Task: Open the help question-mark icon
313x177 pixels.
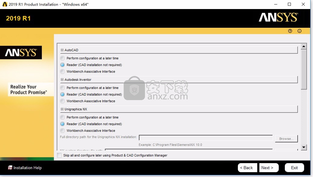Action: tap(290, 31)
